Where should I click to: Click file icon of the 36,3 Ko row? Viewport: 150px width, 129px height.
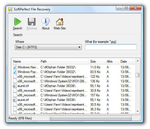click(x=15, y=109)
